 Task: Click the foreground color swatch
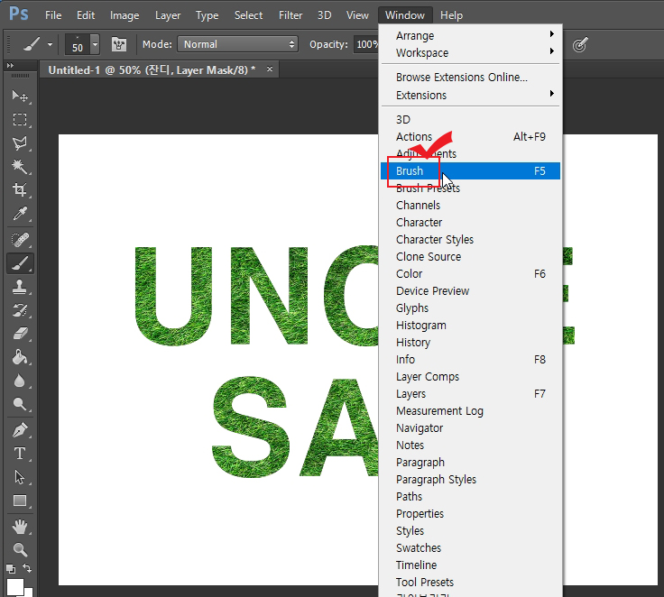[x=14, y=587]
